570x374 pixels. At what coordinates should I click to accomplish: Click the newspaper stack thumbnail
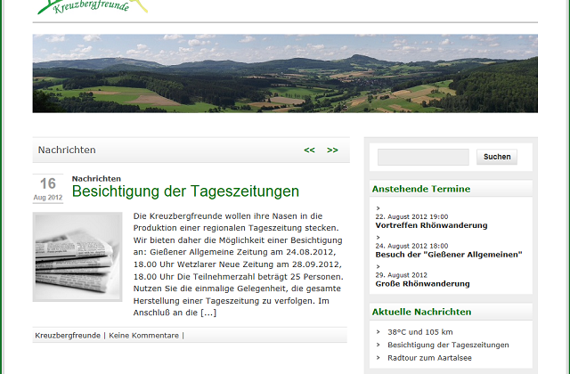click(77, 257)
